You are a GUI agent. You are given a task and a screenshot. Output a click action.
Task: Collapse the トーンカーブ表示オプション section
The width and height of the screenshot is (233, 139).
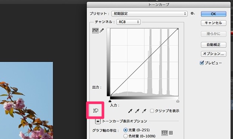98,121
